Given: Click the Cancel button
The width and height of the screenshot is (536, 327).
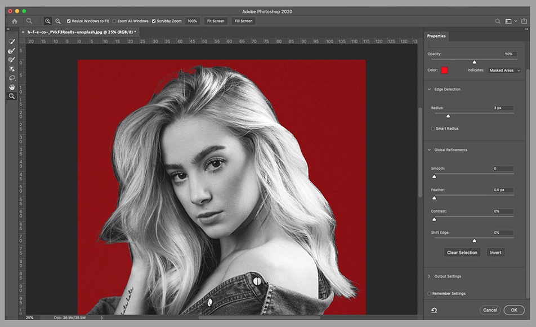Looking at the screenshot, I should 490,310.
